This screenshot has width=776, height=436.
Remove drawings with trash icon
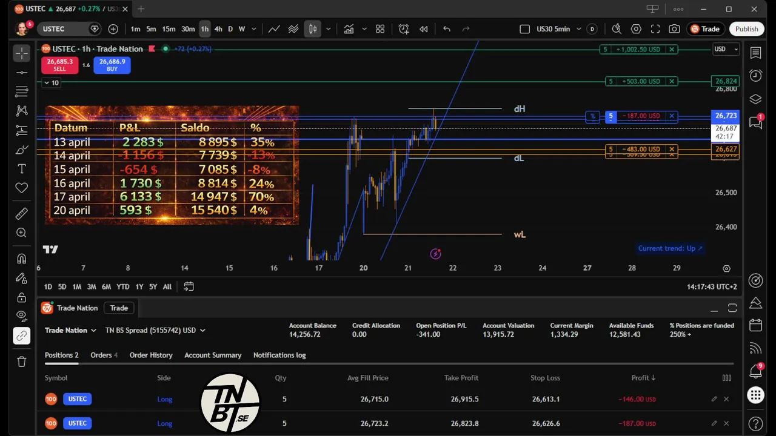22,362
